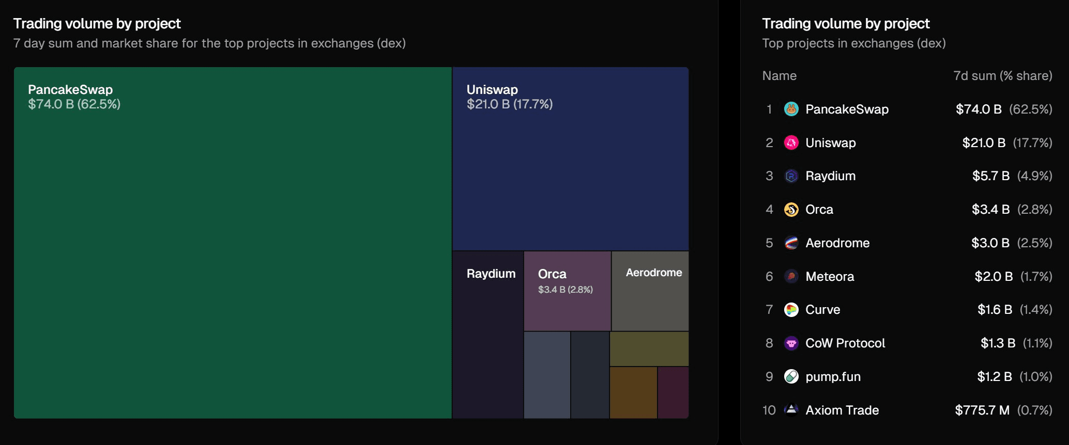Click the purple CoW Protocol icon

[791, 343]
